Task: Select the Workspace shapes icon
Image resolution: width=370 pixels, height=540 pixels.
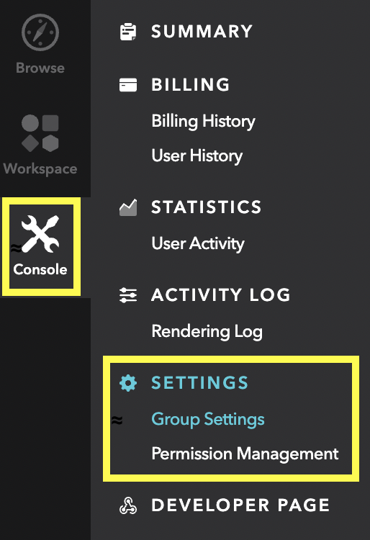Action: click(40, 133)
